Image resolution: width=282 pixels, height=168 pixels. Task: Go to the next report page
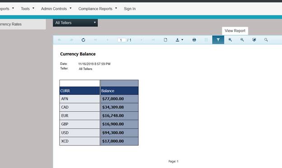point(141,40)
